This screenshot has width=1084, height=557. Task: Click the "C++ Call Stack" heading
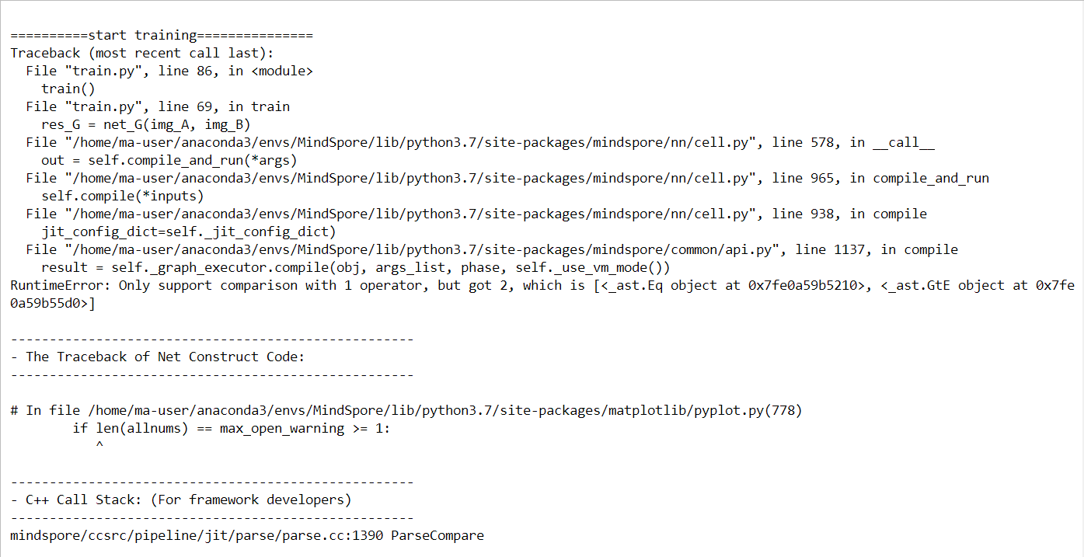(x=181, y=500)
